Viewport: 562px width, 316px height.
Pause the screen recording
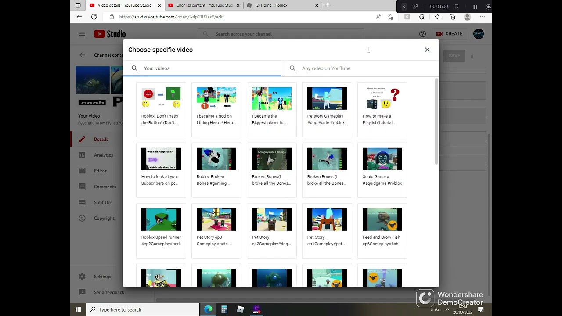click(x=475, y=7)
